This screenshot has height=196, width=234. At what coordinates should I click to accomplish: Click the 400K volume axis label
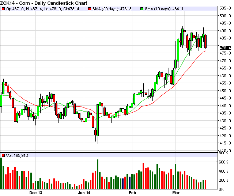tap(223, 171)
